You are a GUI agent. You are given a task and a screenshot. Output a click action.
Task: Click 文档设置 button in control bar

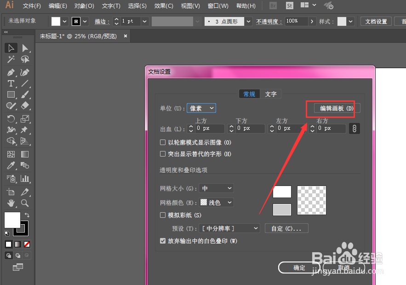coord(376,22)
